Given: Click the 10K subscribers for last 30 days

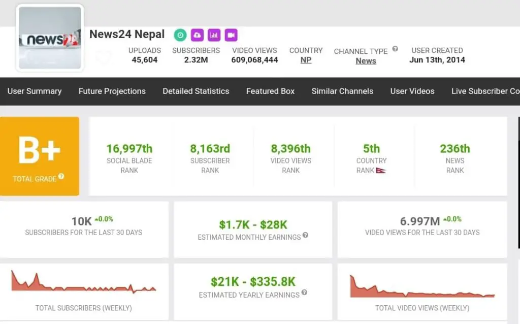Looking at the screenshot, I should [82, 221].
